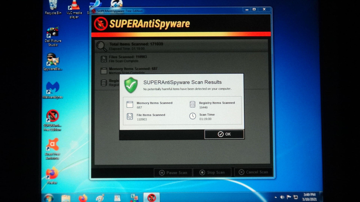
Task: Click the File Items Scanned drive icon
Action: coord(130,116)
